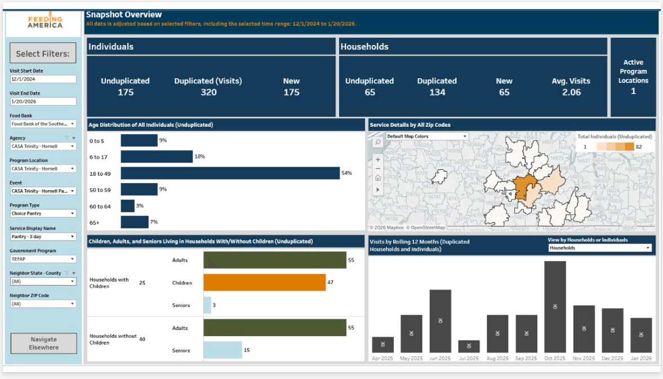Open the Neighbor ZIP Code dropdown
Screen dimensions: 663x379
point(43,304)
